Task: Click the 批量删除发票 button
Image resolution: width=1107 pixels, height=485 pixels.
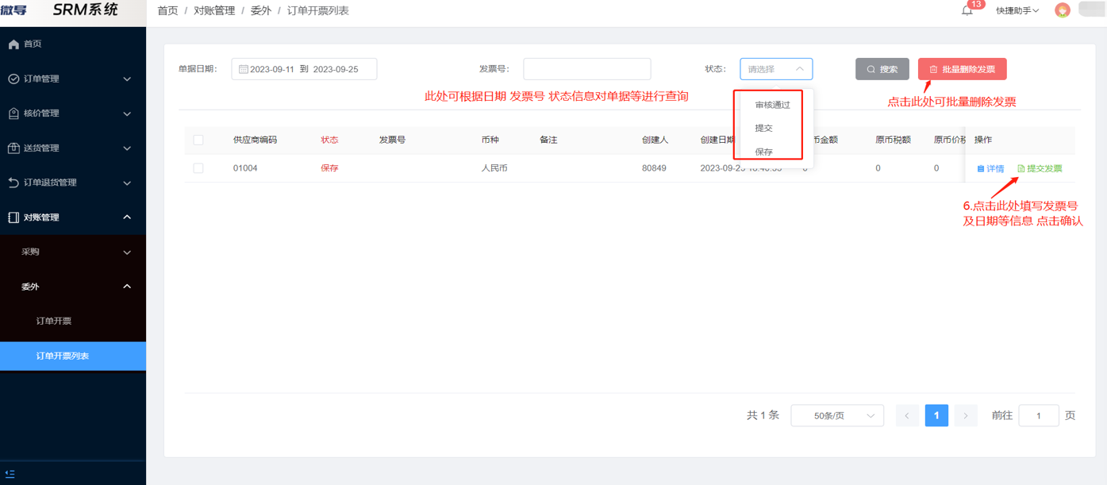Action: point(962,68)
